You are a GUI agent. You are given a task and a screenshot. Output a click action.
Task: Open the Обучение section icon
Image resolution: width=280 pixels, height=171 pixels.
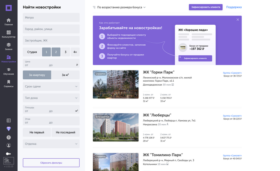pos(8,71)
